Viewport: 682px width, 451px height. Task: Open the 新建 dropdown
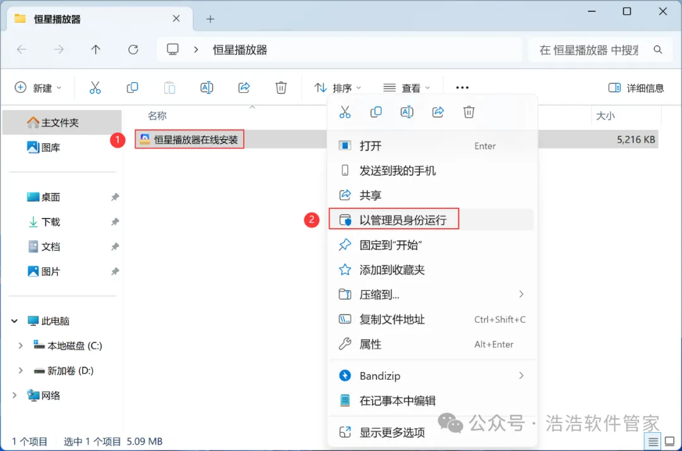[39, 88]
